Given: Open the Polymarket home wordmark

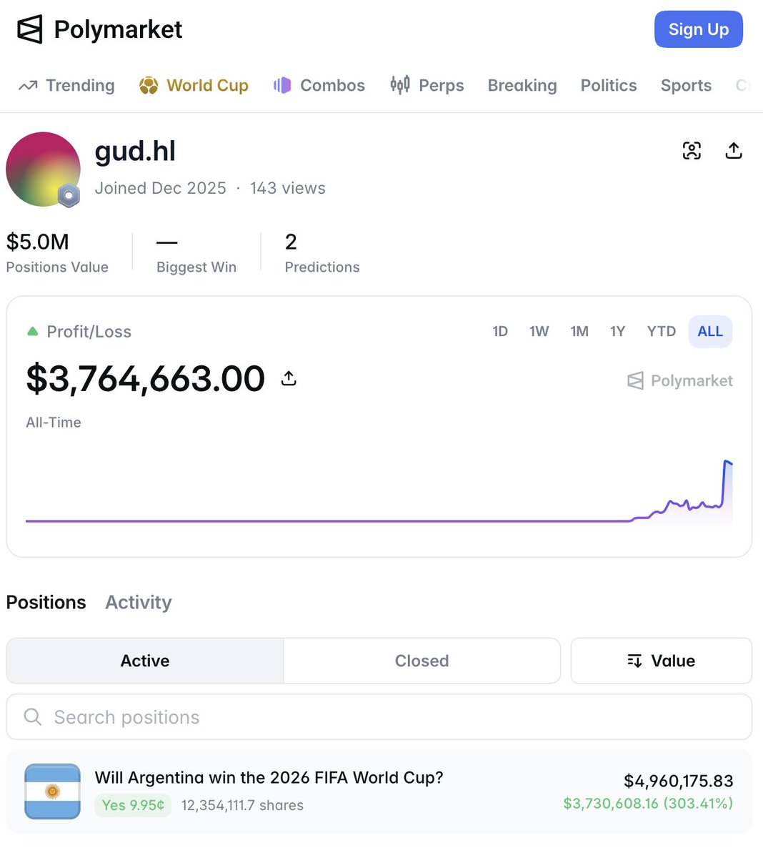Looking at the screenshot, I should pos(118,29).
